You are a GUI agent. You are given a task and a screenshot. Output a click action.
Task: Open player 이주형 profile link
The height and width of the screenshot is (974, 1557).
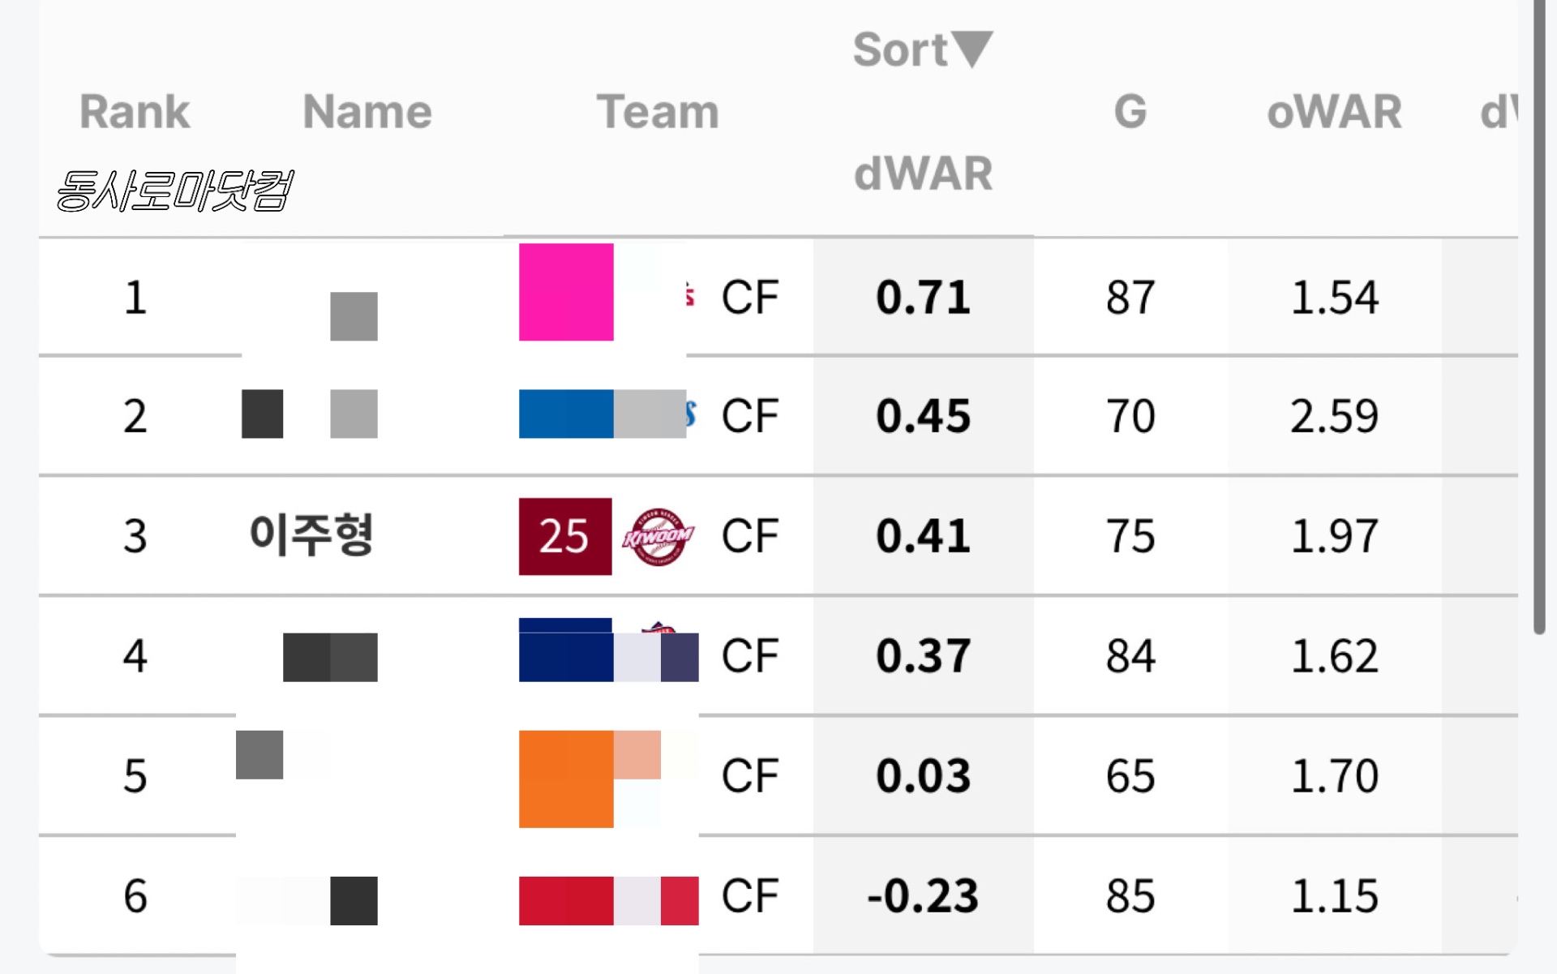[x=311, y=536]
